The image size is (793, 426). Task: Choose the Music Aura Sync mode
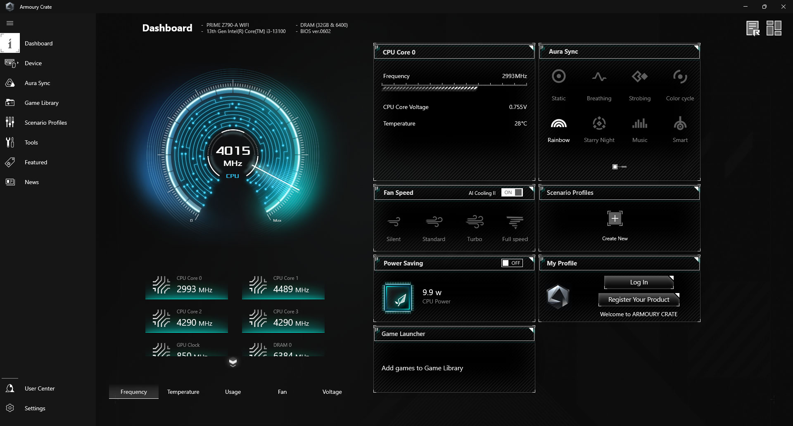pos(639,128)
